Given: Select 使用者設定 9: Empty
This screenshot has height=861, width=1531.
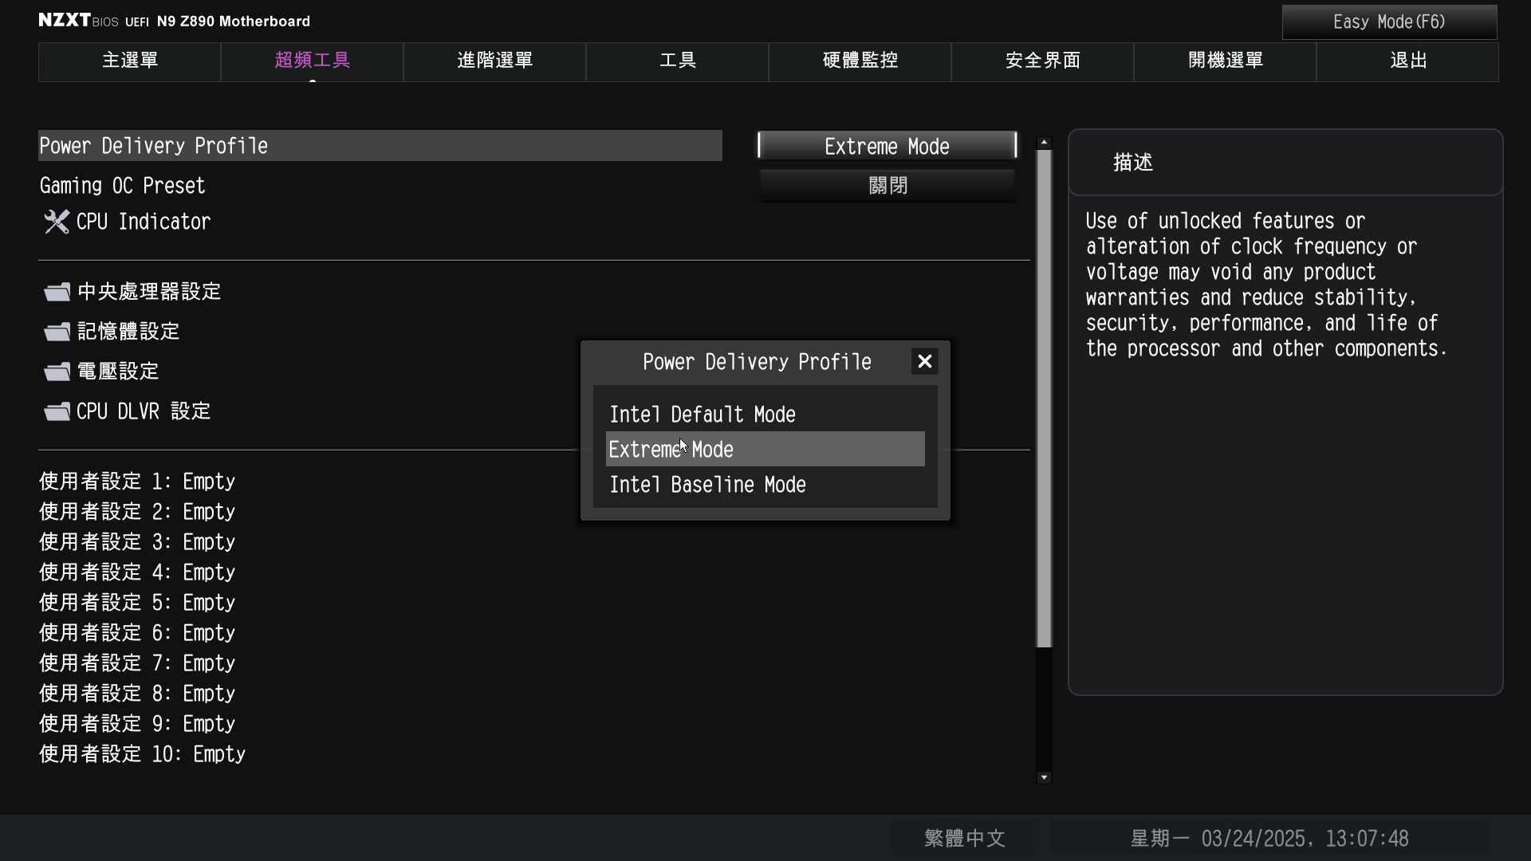Looking at the screenshot, I should pos(137,724).
